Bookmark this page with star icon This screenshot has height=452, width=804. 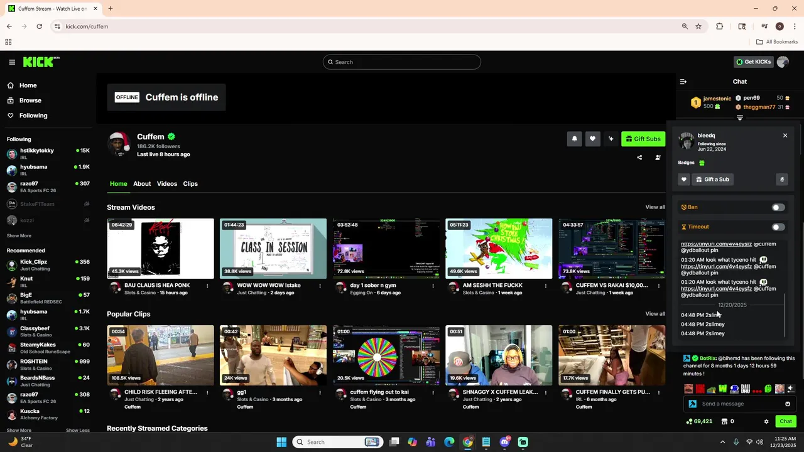coord(698,26)
